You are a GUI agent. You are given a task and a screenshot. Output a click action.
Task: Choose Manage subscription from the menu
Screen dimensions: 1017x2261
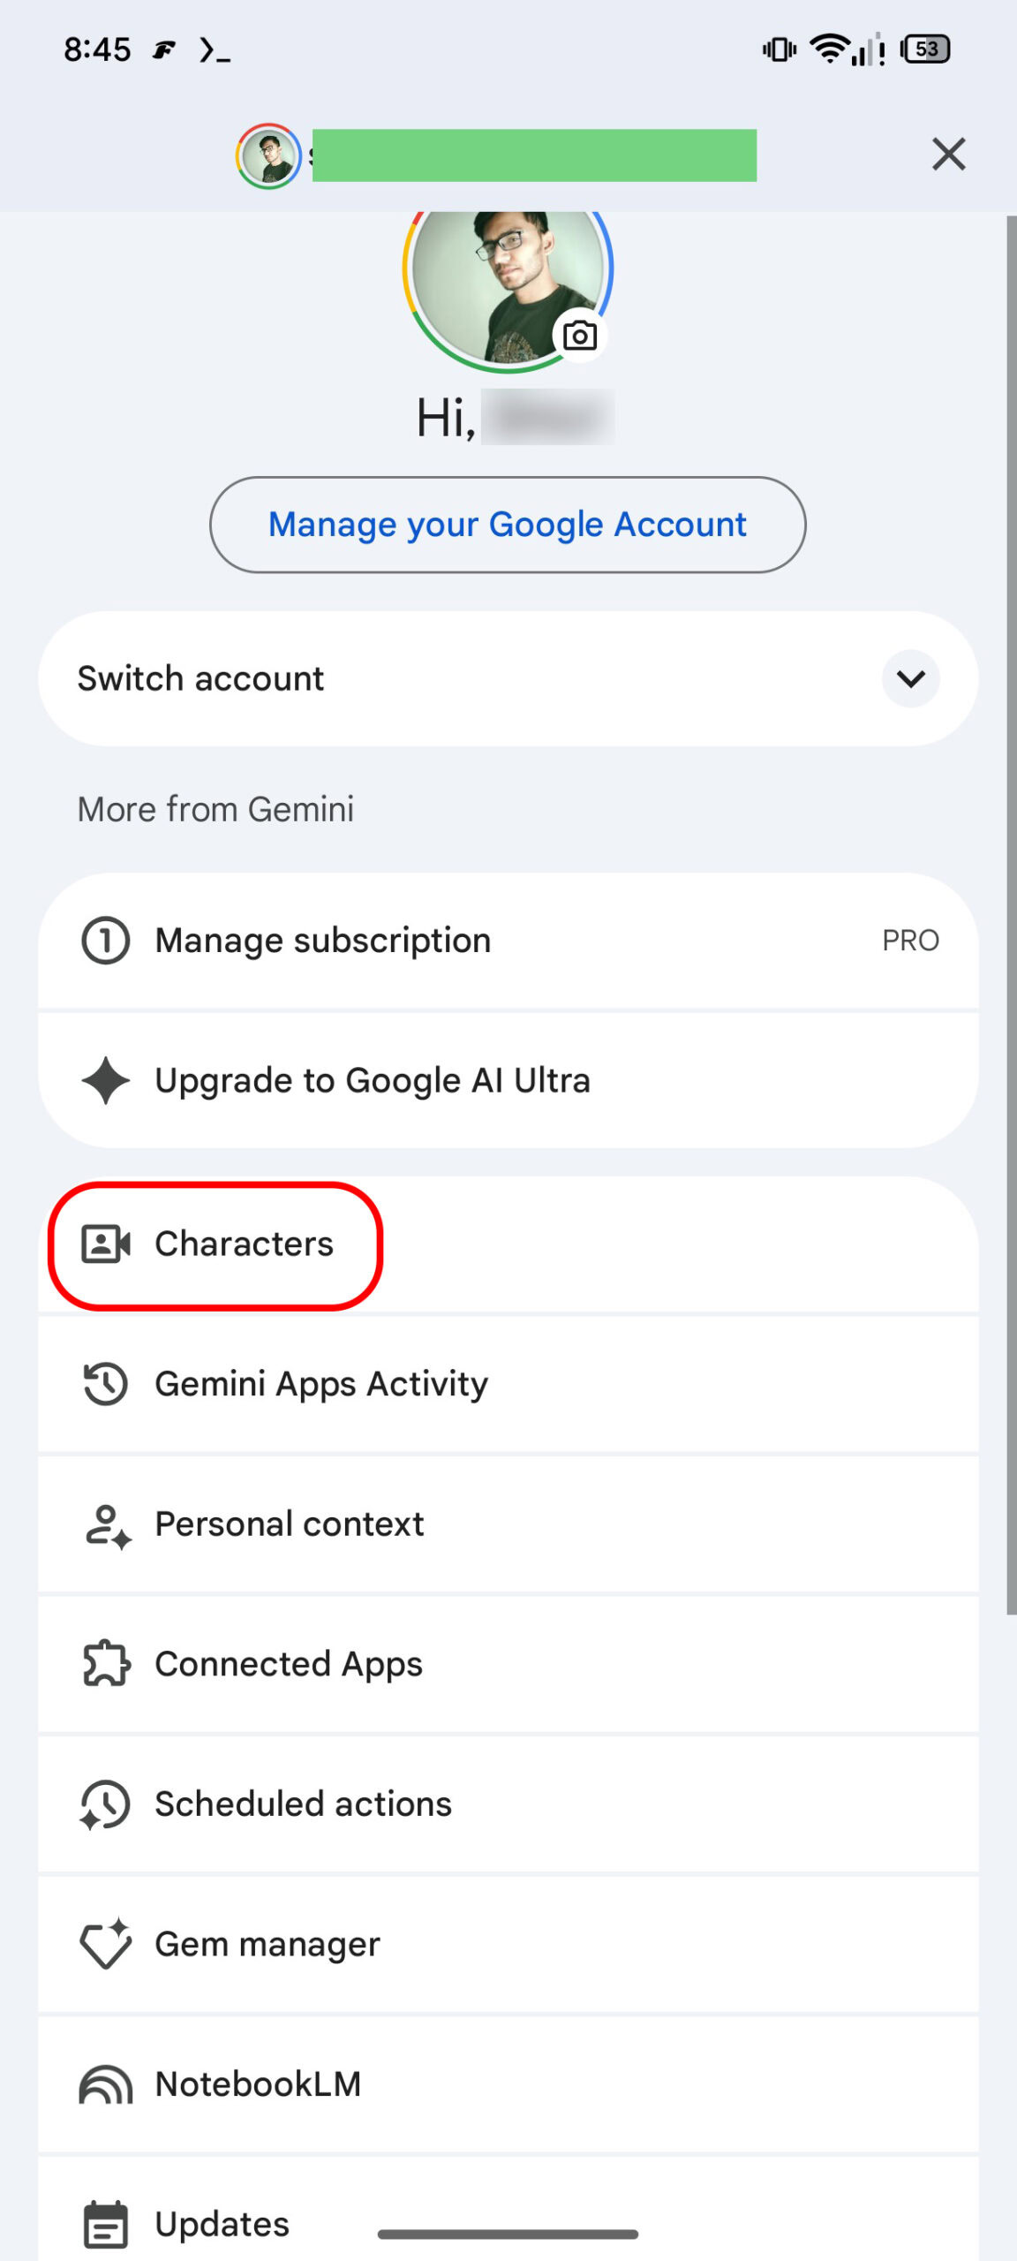(322, 940)
